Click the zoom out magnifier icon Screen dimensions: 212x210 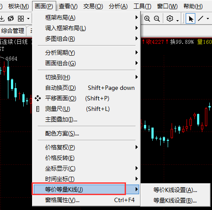(x=157, y=18)
